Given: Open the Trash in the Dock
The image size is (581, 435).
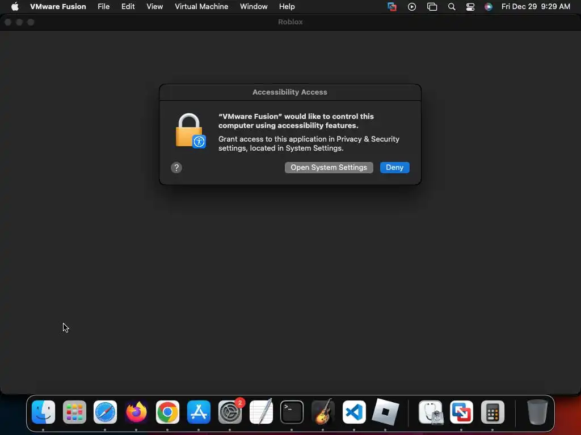Looking at the screenshot, I should click(537, 412).
